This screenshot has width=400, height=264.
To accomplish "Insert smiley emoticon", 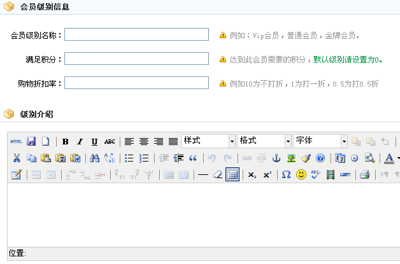I will (x=301, y=174).
